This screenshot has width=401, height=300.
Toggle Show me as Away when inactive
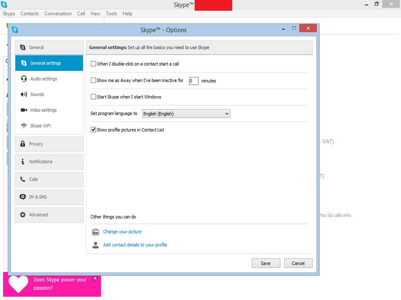pyautogui.click(x=93, y=80)
